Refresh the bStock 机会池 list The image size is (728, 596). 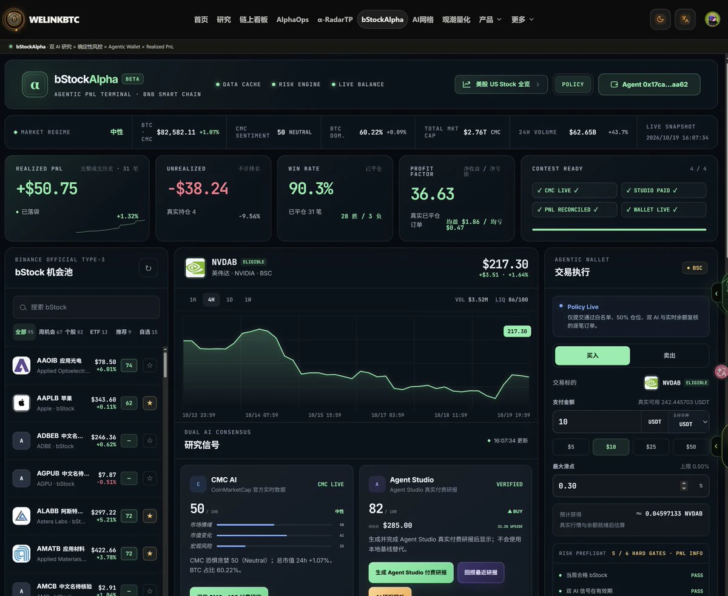click(x=148, y=267)
